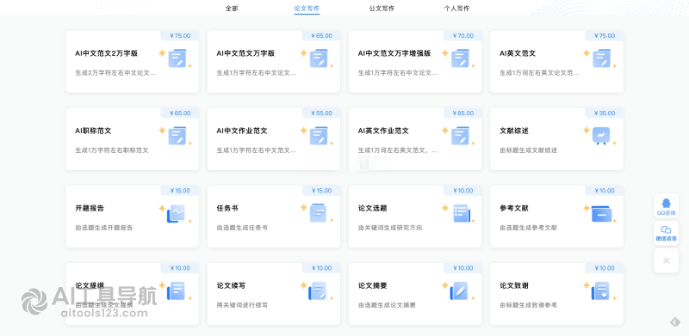Click the AI职称范文 document icon
Viewport: 689px width, 336px height.
(177, 136)
